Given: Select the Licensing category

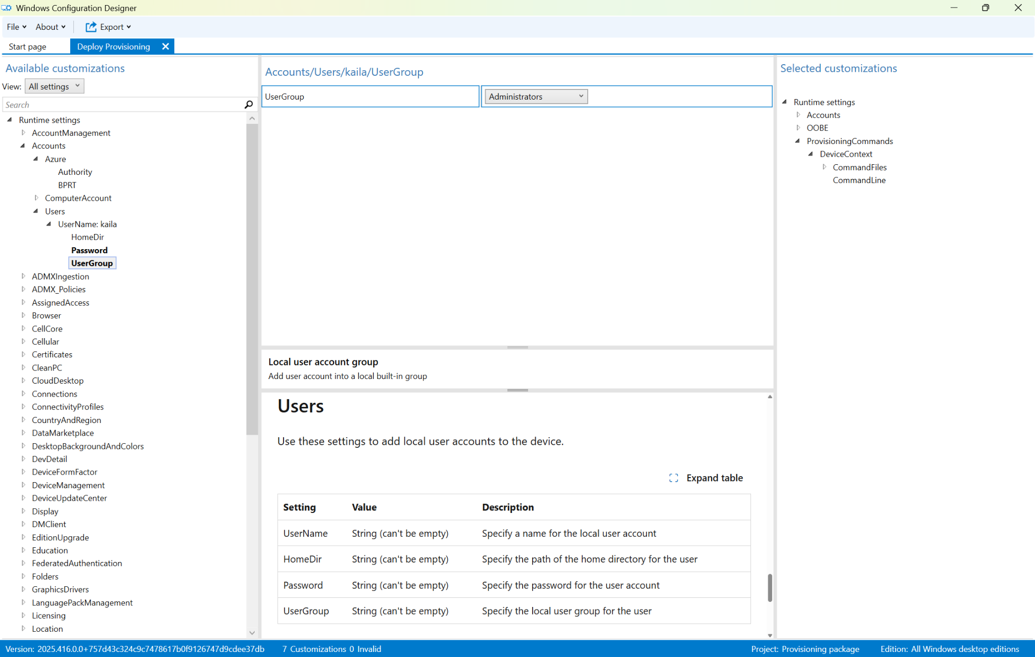Looking at the screenshot, I should (x=49, y=616).
